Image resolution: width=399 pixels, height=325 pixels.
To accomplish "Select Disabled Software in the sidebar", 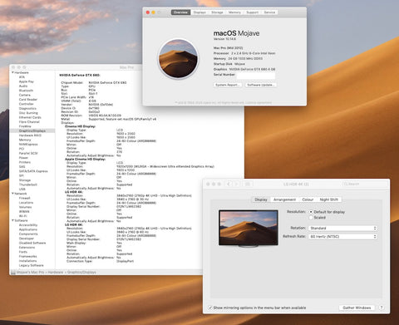I will [x=32, y=243].
